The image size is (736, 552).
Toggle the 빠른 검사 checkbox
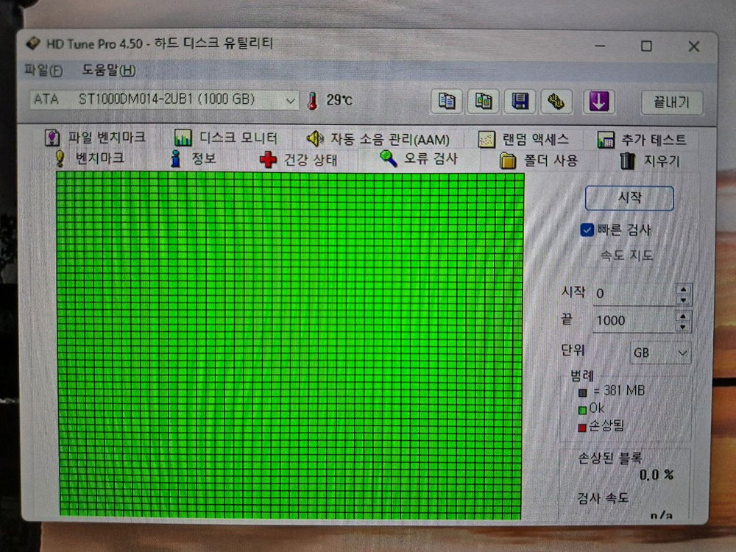click(x=587, y=230)
